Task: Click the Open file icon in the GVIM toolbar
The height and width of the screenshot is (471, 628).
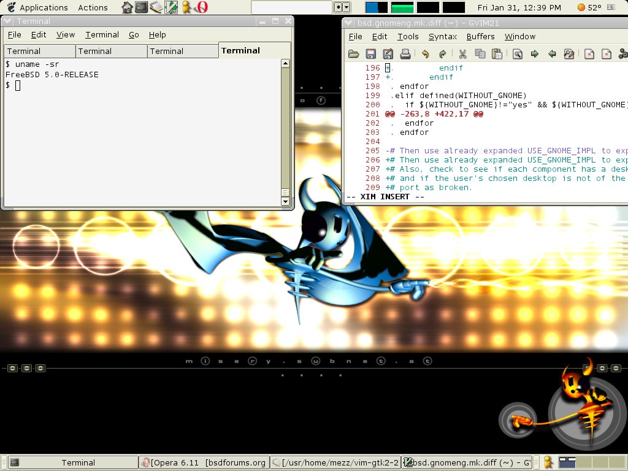Action: point(353,54)
